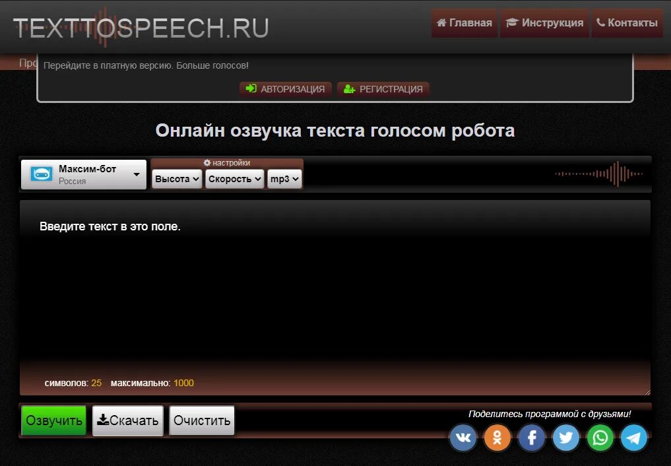Expand the Высота dropdown

pos(176,178)
